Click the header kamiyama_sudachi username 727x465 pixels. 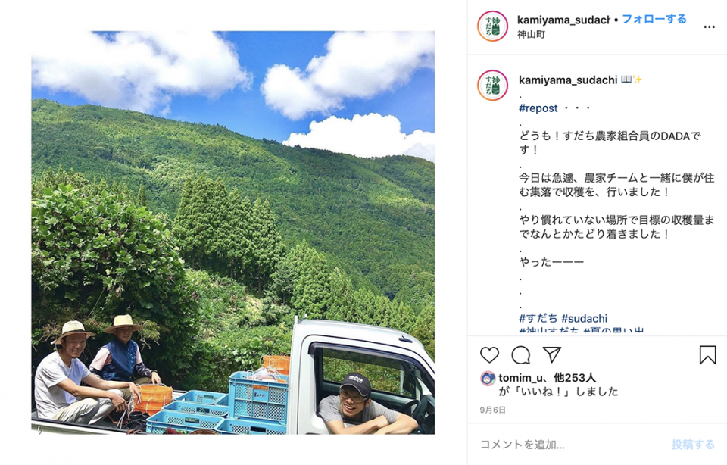point(563,20)
